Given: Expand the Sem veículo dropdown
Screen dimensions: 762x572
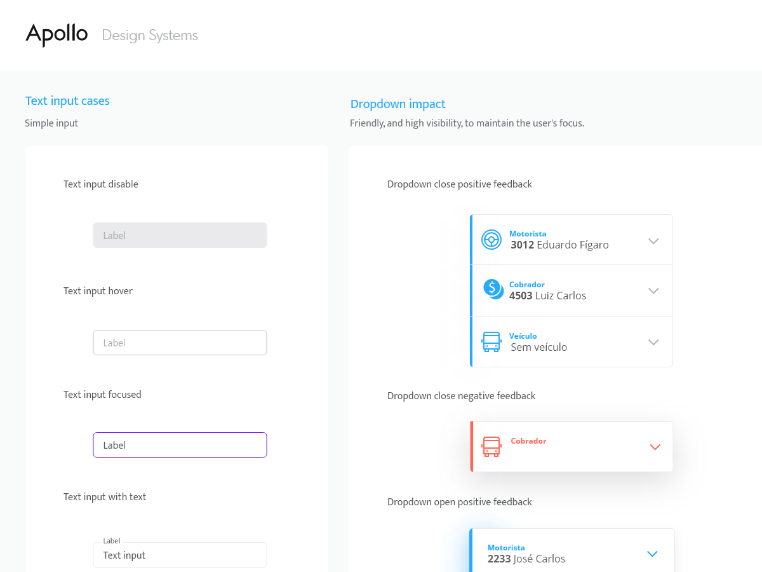Looking at the screenshot, I should coord(653,342).
